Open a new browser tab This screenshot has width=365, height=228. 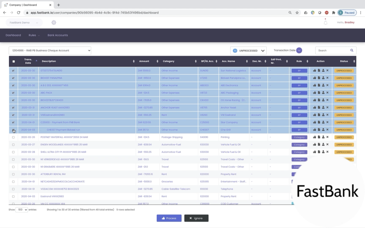tap(58, 5)
